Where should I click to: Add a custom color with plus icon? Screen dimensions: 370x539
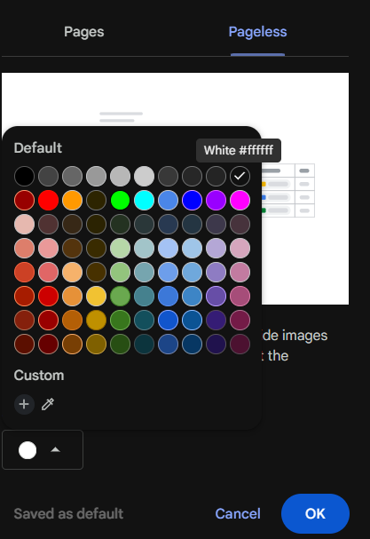(24, 404)
